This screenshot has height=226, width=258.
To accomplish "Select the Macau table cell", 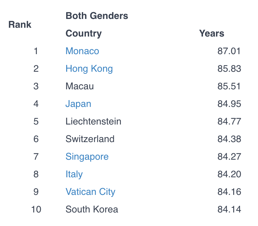I will (x=80, y=86).
